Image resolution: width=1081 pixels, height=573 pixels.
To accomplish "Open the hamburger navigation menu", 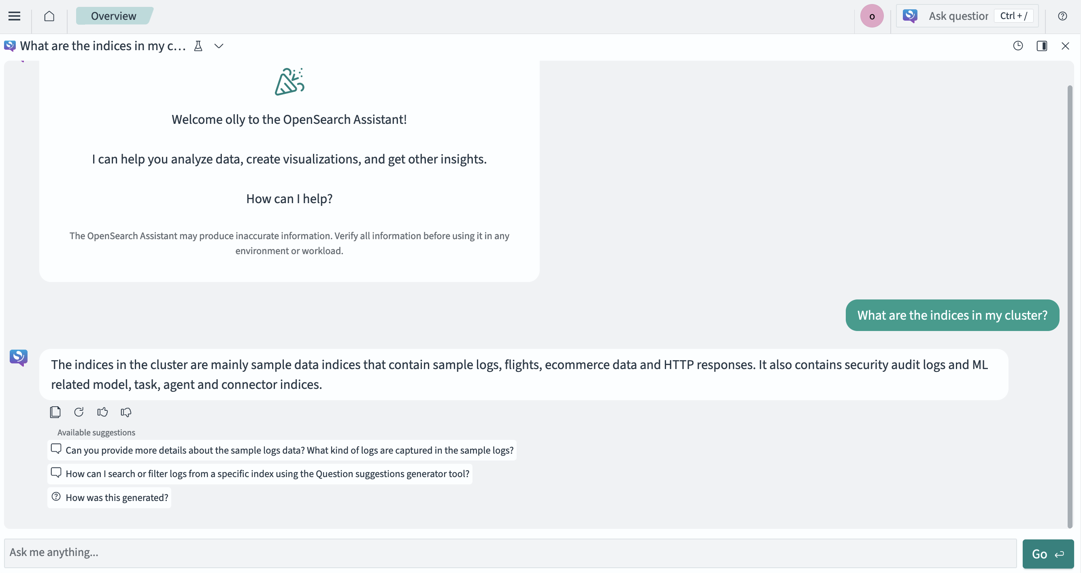I will point(14,16).
